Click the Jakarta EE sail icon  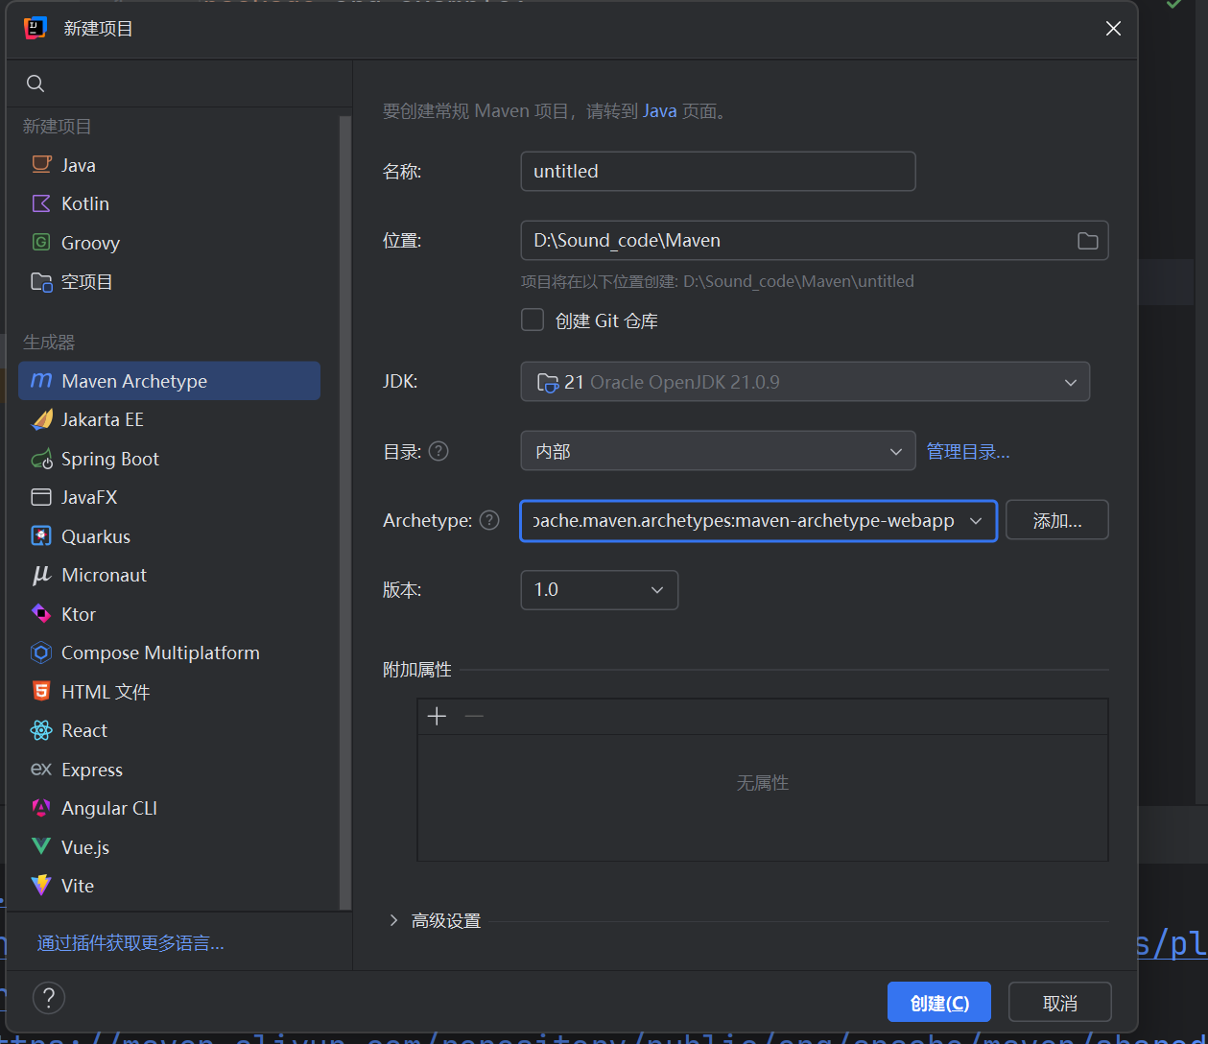coord(41,419)
